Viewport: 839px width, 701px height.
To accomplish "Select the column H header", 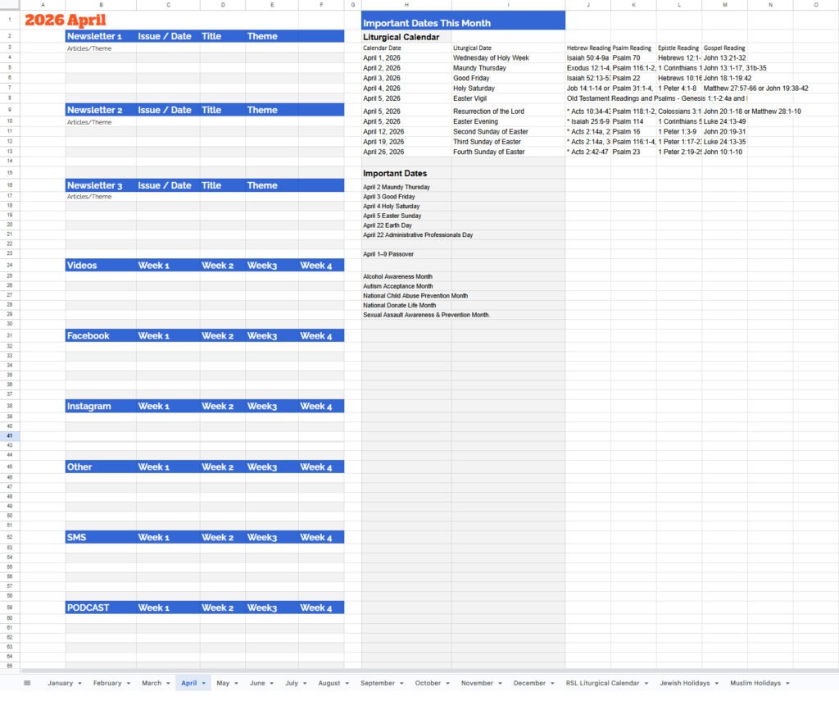I will [x=406, y=4].
